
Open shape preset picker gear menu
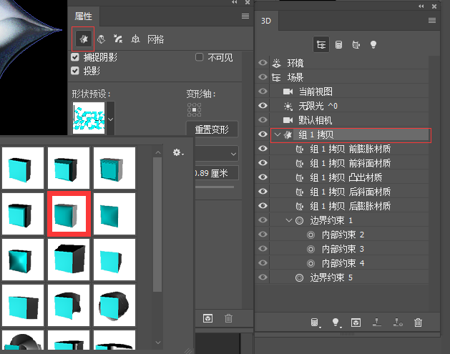coord(178,152)
